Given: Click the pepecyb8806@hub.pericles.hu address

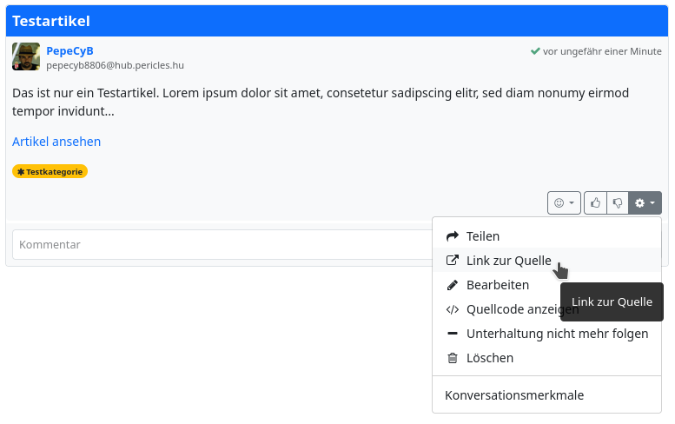Looking at the screenshot, I should 115,65.
